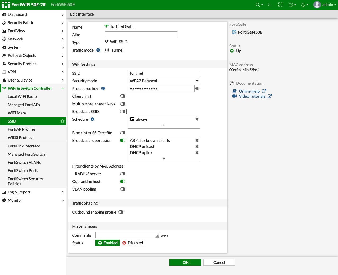Expand the Network menu chevron
This screenshot has width=338, height=275.
pyautogui.click(x=63, y=39)
